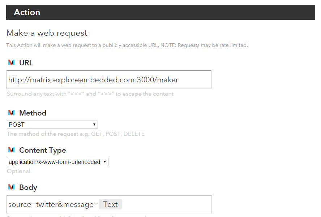Click the Content Type dropdown arrow
The image size is (321, 217).
point(104,162)
